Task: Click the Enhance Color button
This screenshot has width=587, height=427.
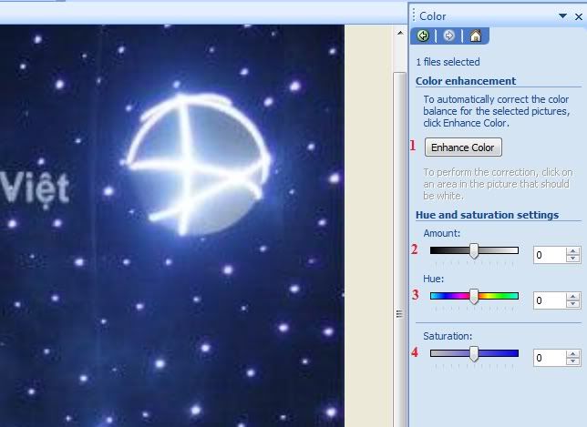Action: click(463, 147)
